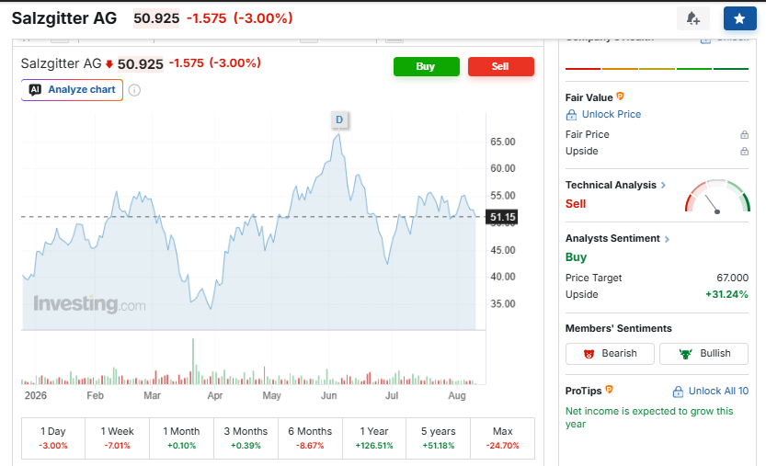The width and height of the screenshot is (766, 466).
Task: Click the dividend D marker on chart
Action: (x=339, y=119)
